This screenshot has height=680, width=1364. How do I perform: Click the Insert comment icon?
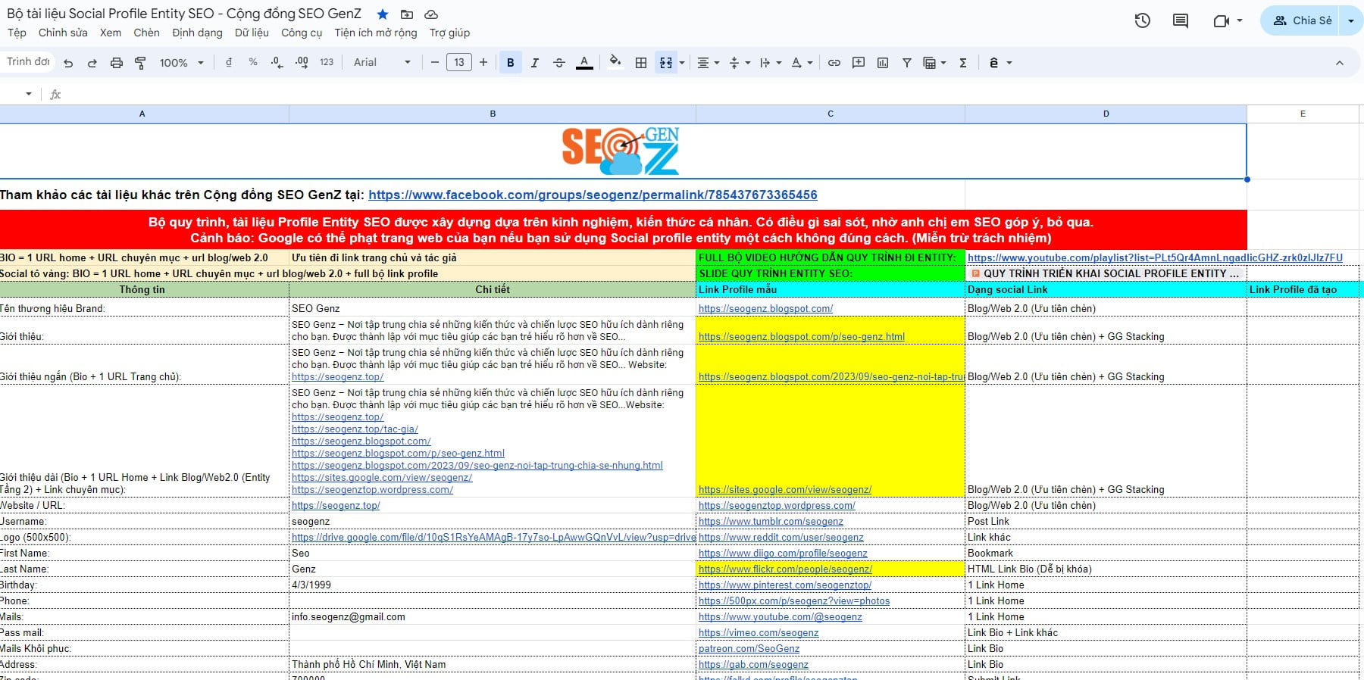(x=859, y=63)
